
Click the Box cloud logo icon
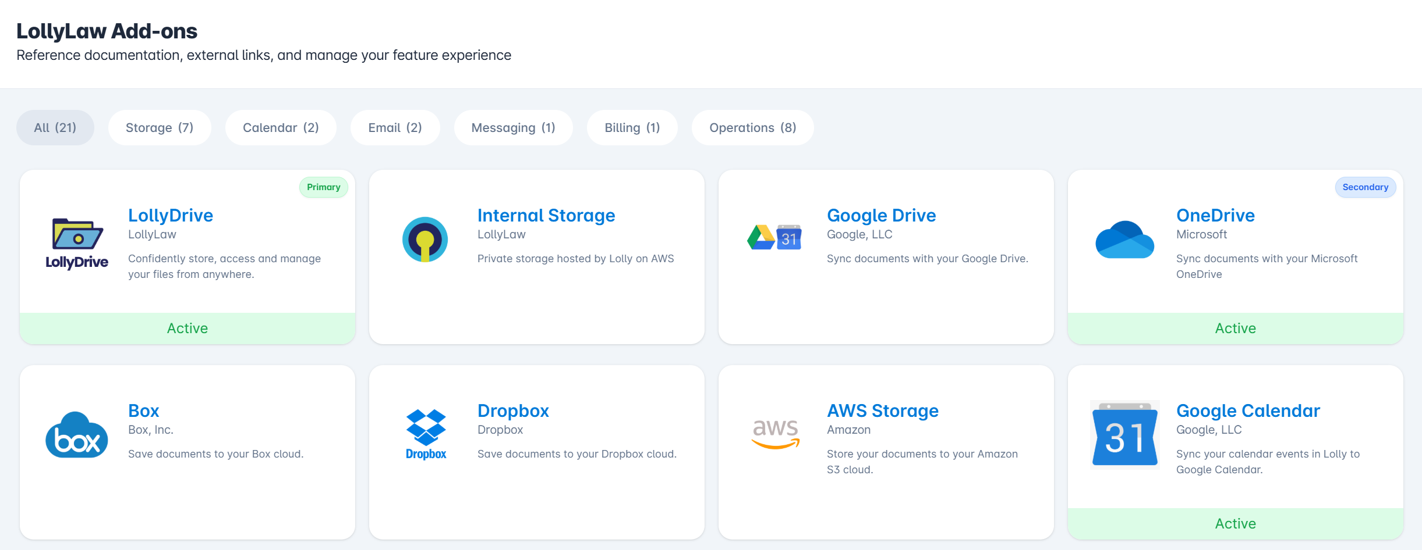coord(77,435)
